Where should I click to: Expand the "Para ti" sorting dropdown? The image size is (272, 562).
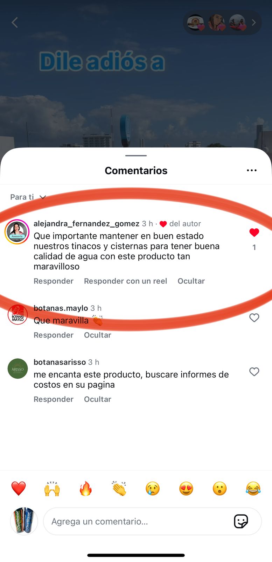pyautogui.click(x=28, y=197)
